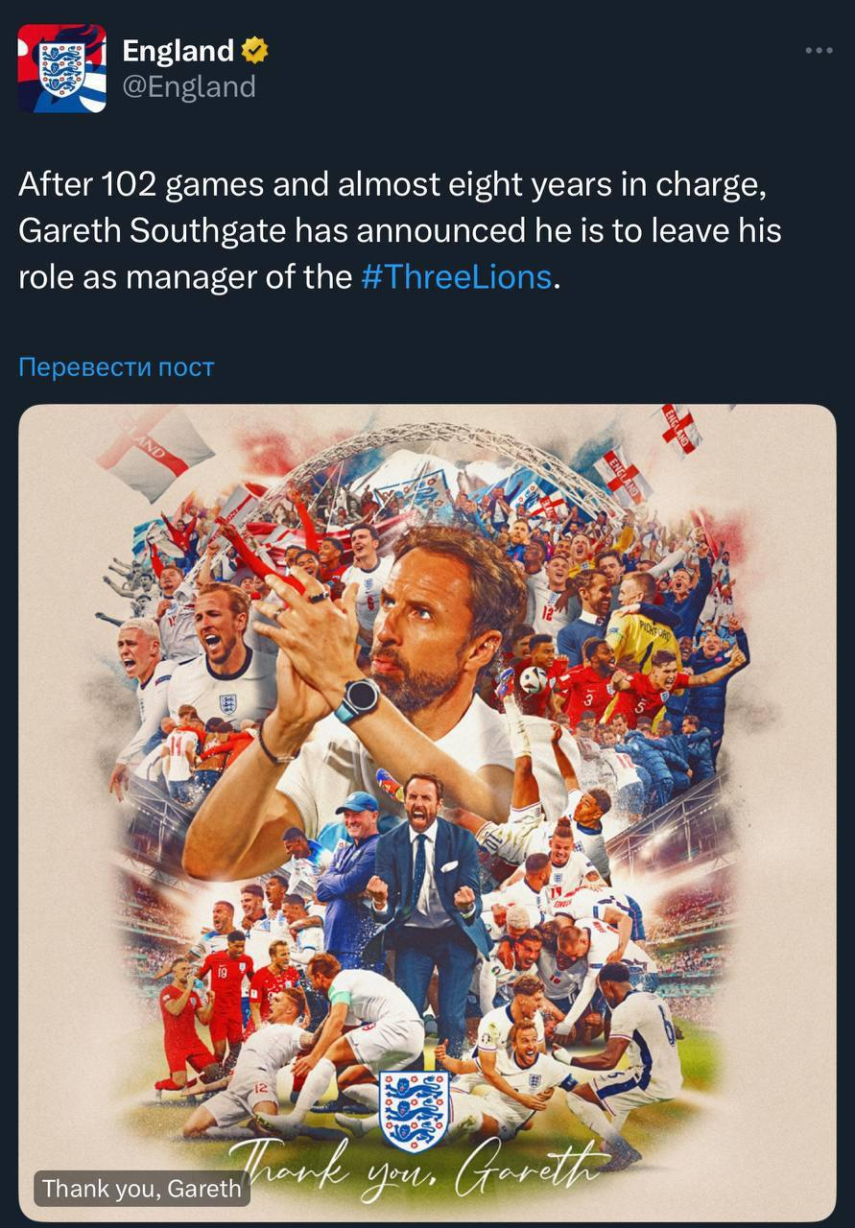Image resolution: width=855 pixels, height=1228 pixels.
Task: Click the England display name
Action: click(x=178, y=51)
